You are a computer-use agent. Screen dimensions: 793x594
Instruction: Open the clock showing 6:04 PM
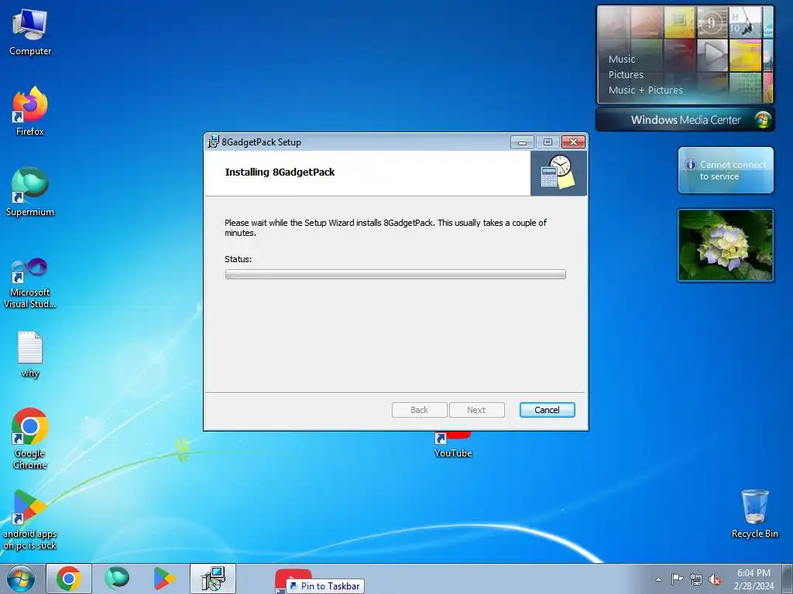click(x=754, y=579)
